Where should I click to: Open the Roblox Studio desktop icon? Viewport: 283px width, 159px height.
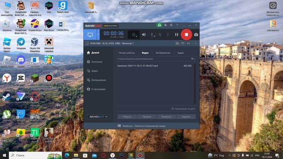click(7, 44)
